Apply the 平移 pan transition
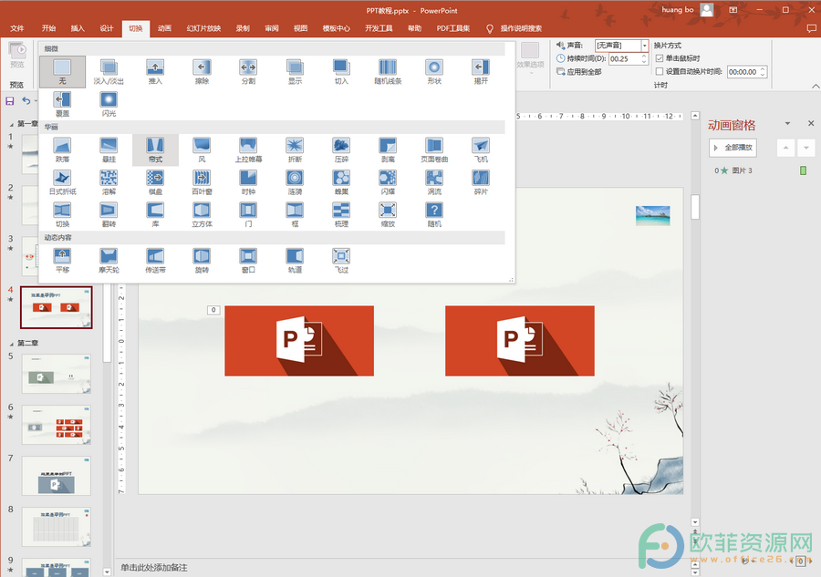The width and height of the screenshot is (821, 577). tap(62, 261)
